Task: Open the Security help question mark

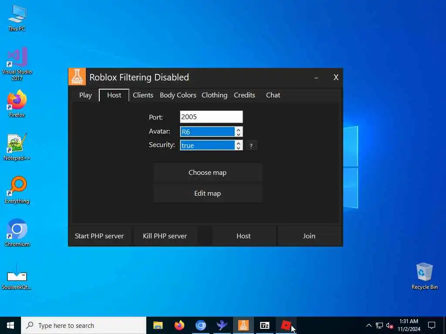Action: tap(251, 146)
